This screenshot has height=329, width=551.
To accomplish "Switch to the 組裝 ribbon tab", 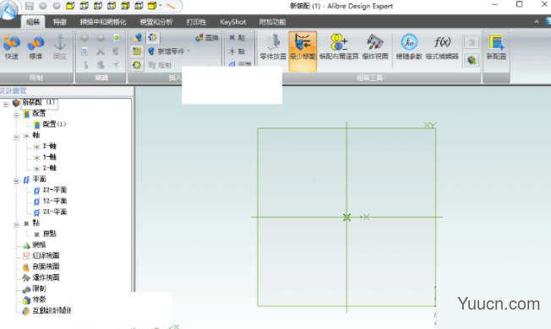I will click(33, 22).
